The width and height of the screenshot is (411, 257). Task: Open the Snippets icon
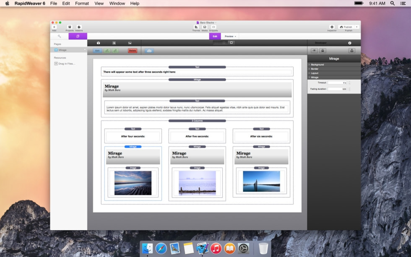pyautogui.click(x=213, y=27)
